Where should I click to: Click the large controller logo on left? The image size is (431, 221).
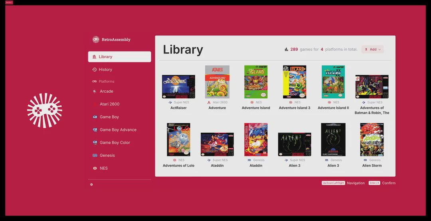click(x=45, y=110)
